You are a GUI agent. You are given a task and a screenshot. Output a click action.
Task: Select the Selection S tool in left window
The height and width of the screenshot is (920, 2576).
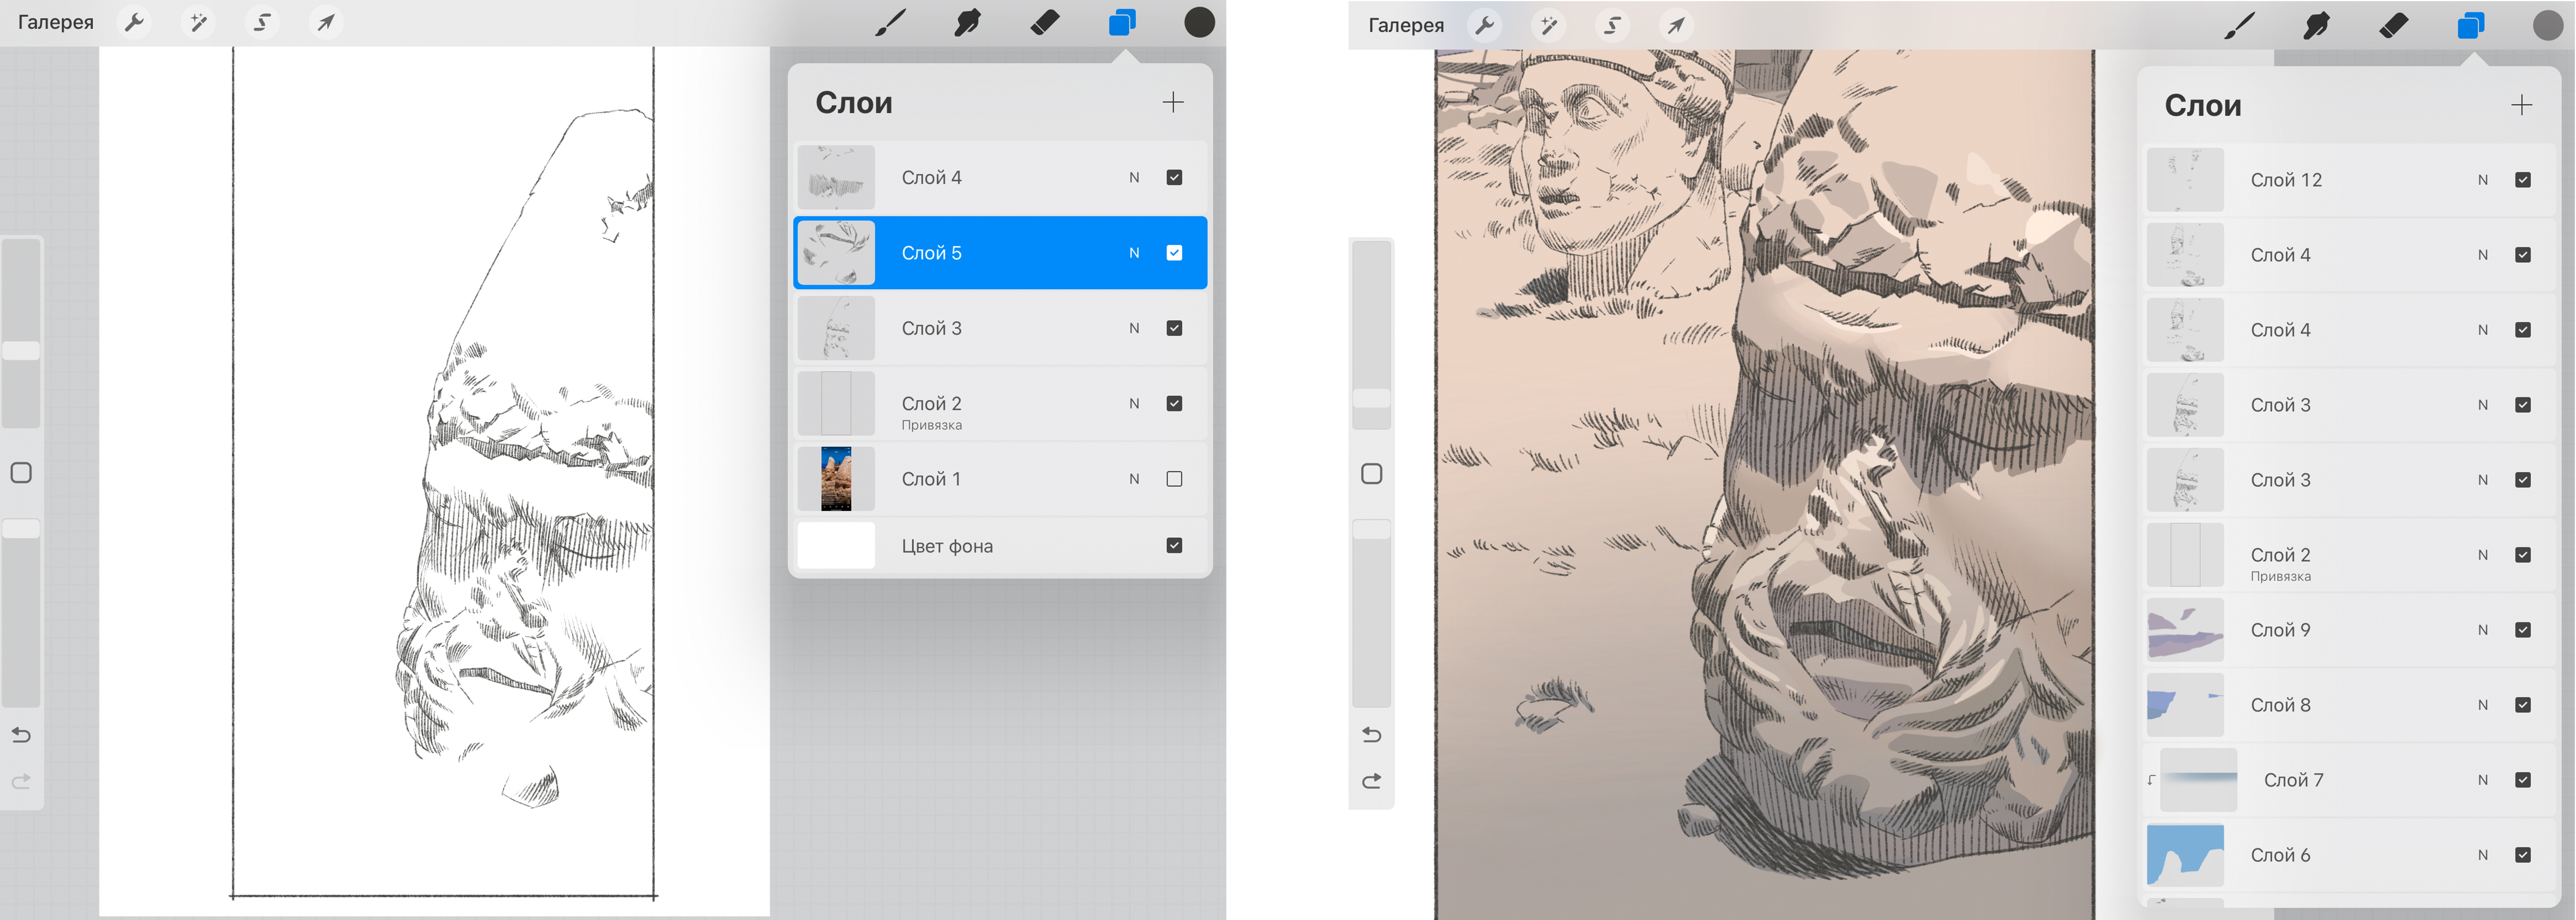pos(262,22)
